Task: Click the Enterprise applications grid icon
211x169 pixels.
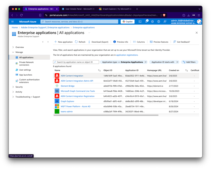Action: click(x=14, y=34)
